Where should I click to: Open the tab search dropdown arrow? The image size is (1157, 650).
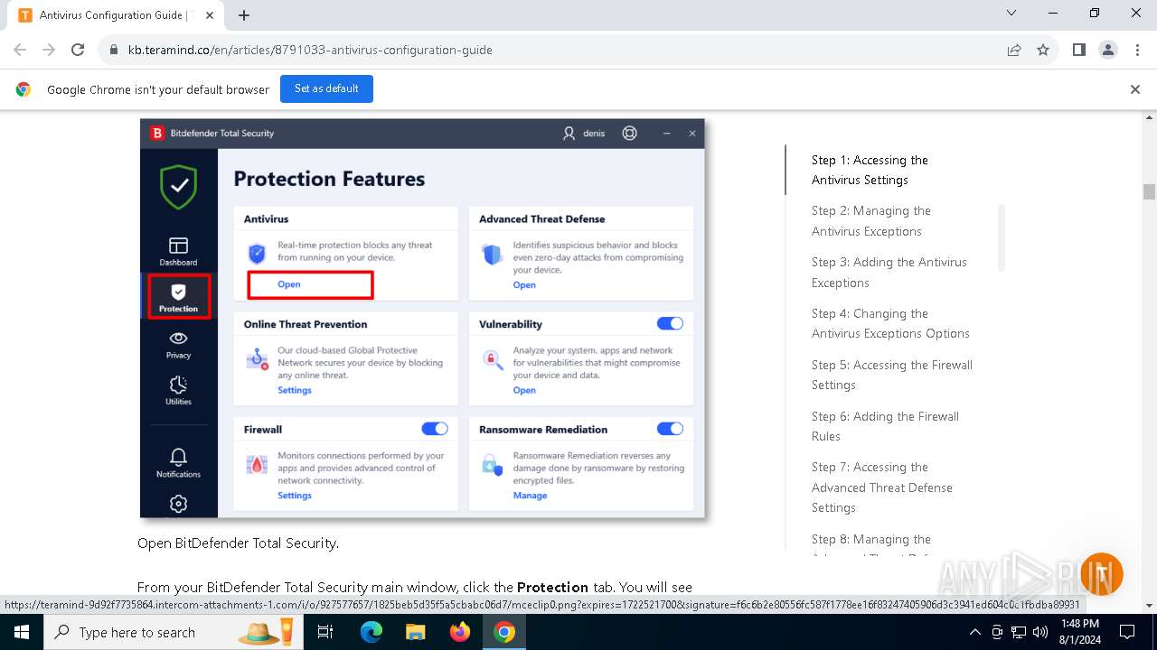coord(1011,14)
